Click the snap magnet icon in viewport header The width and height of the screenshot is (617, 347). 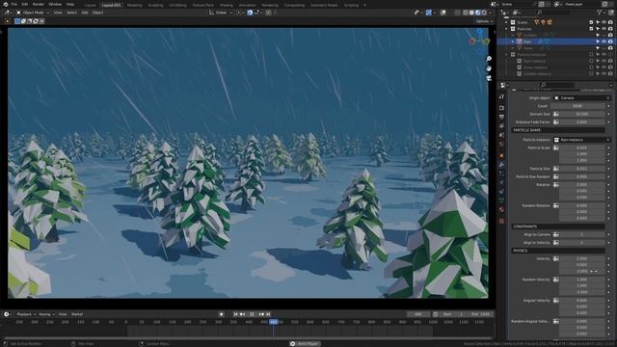point(250,13)
